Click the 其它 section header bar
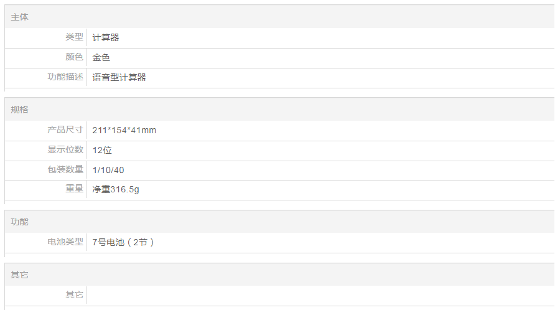Image resolution: width=560 pixels, height=310 pixels. [x=279, y=275]
